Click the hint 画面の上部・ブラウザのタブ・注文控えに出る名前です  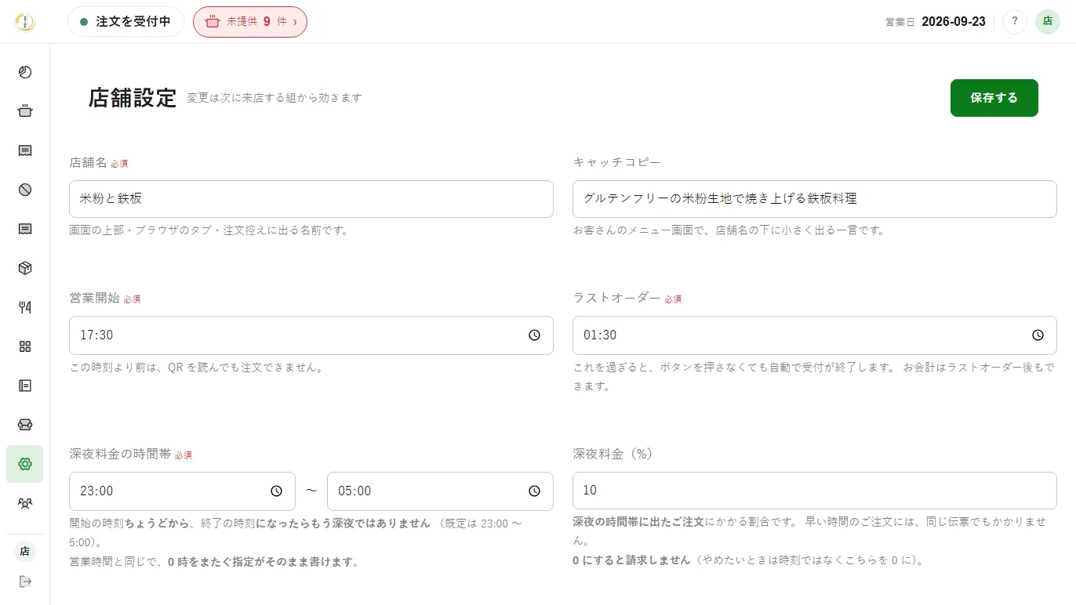209,230
